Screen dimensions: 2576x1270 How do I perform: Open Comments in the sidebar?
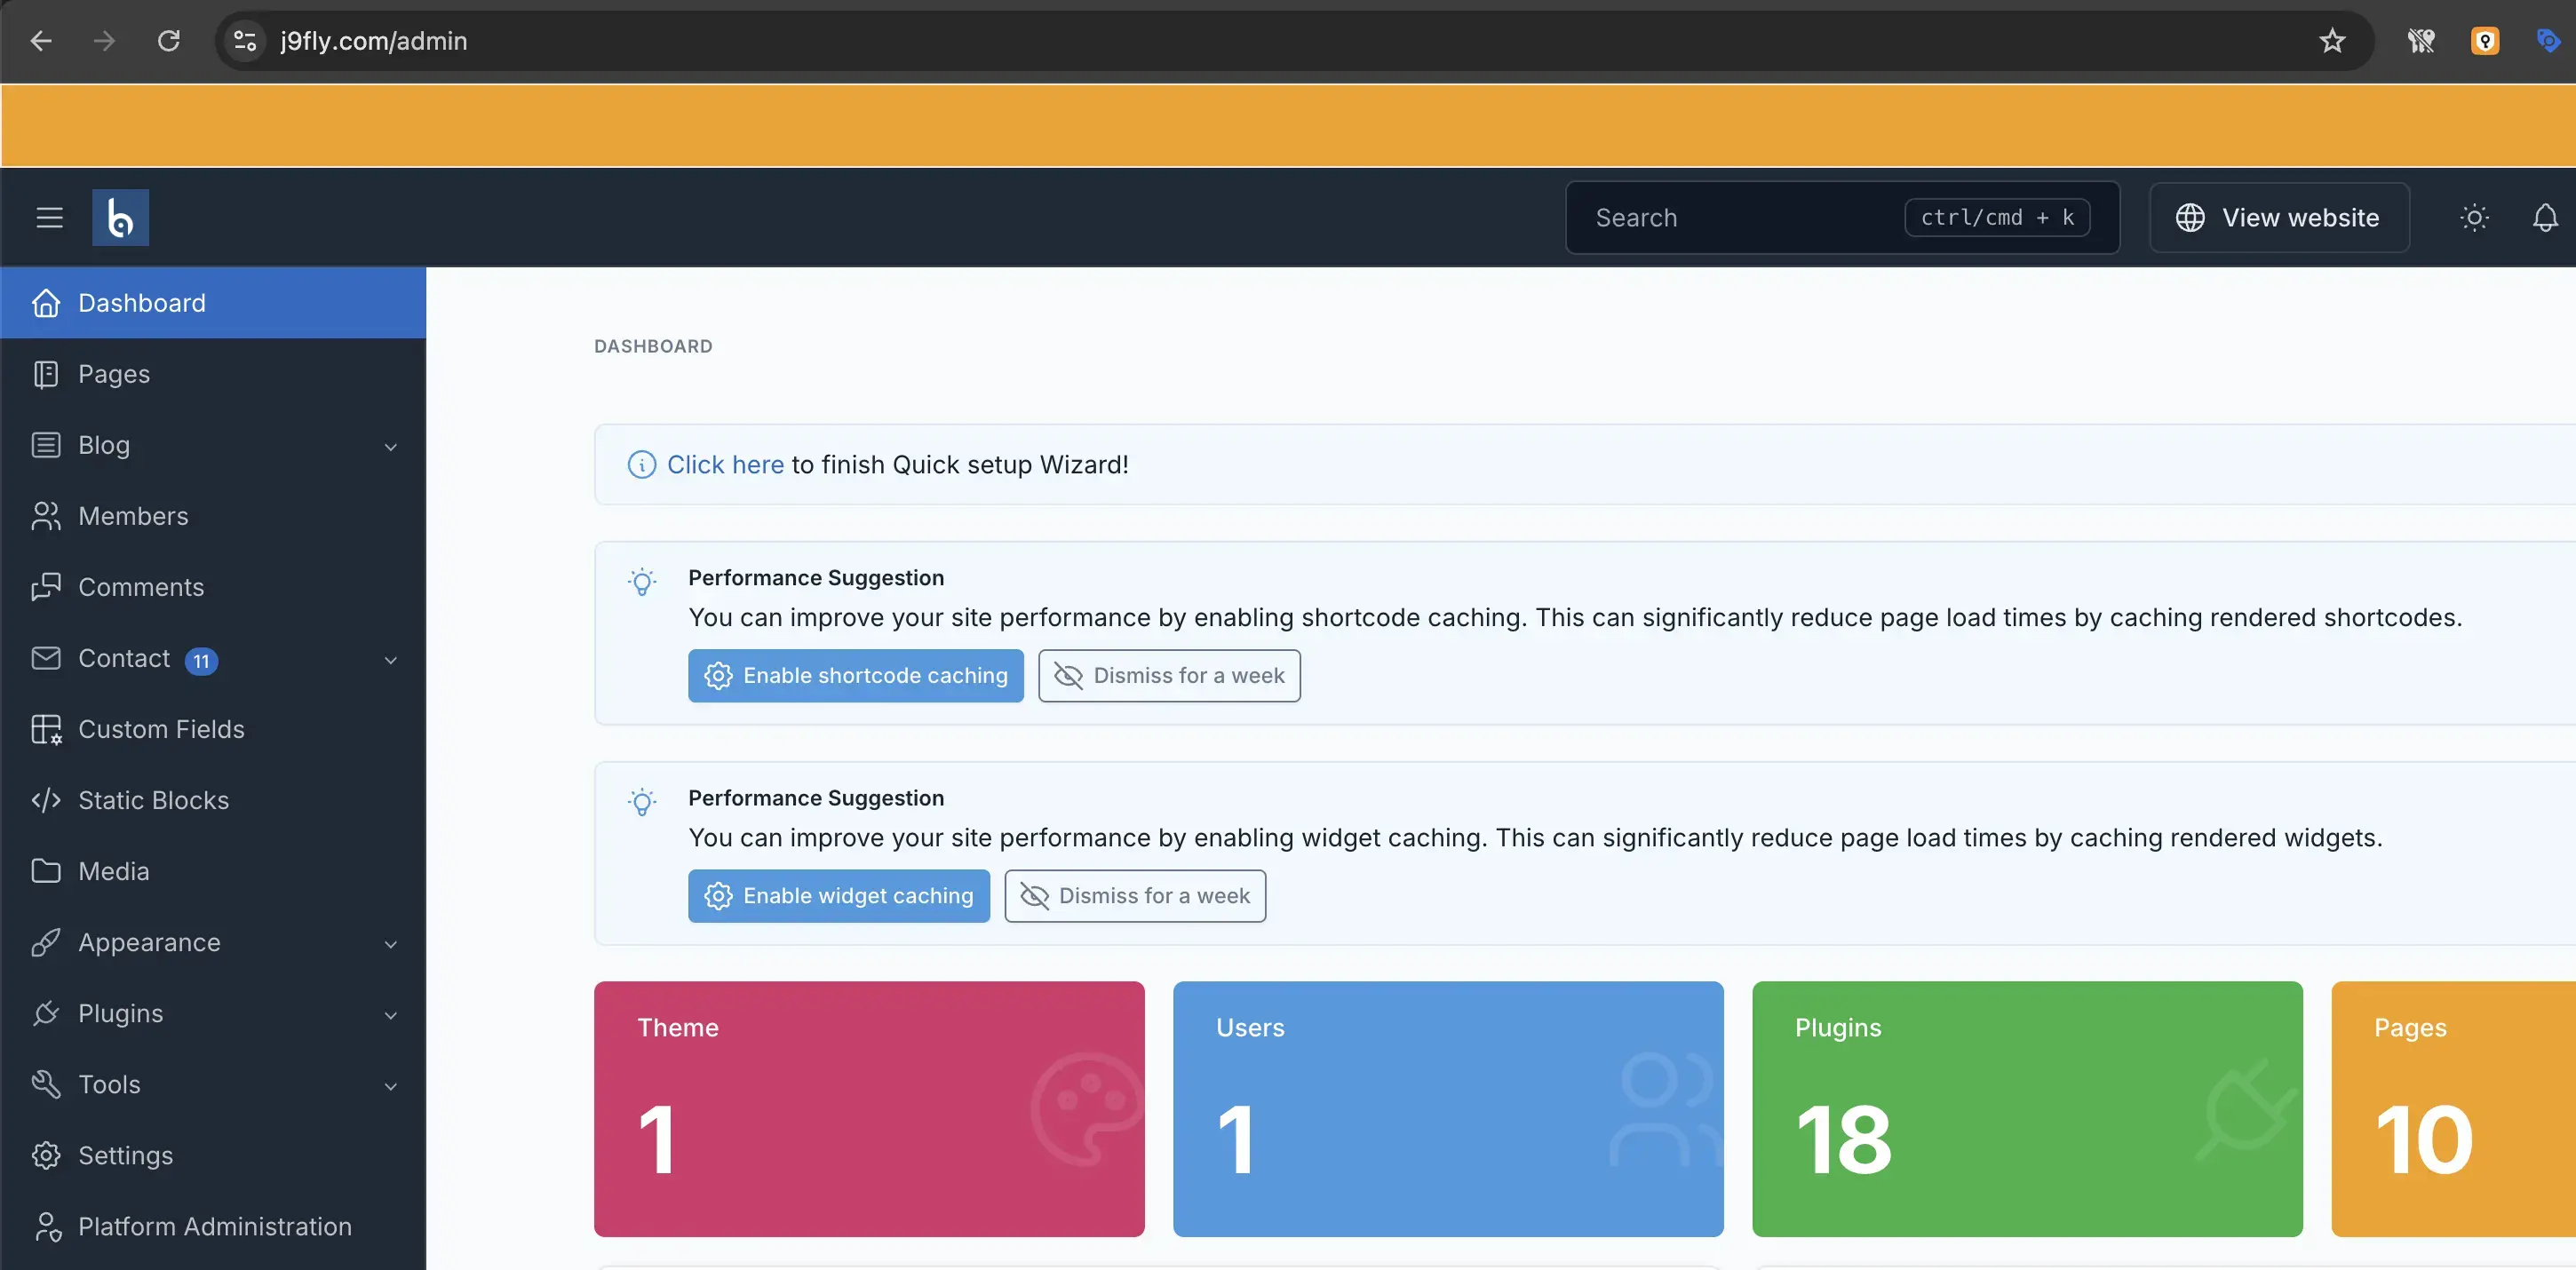click(x=213, y=587)
